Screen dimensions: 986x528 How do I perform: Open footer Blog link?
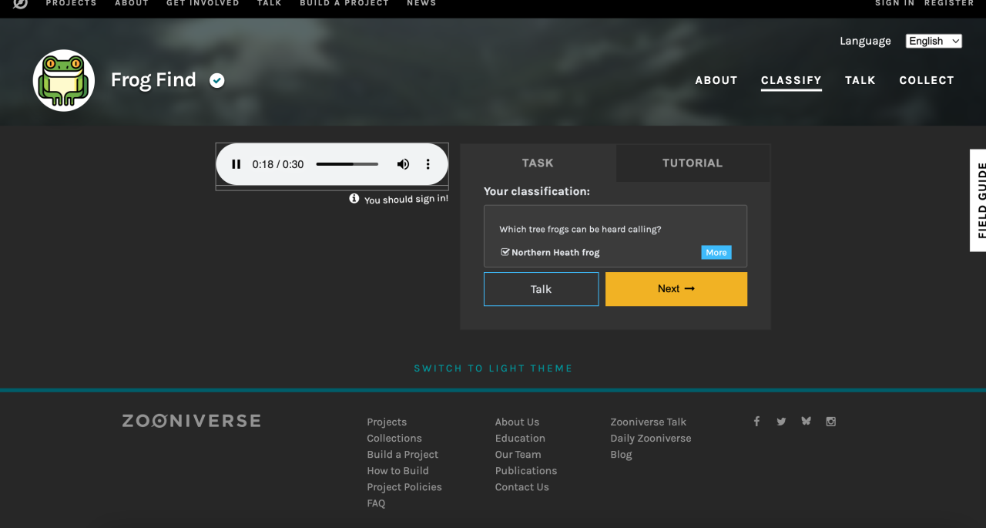(621, 454)
